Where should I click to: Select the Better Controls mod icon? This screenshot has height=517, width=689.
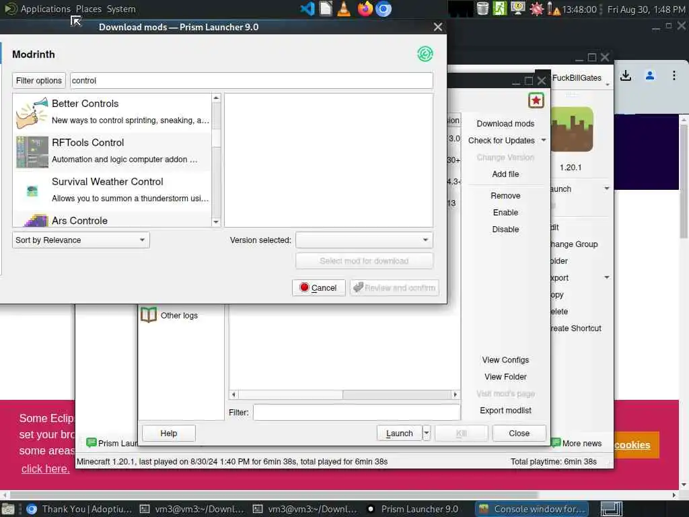coord(32,112)
